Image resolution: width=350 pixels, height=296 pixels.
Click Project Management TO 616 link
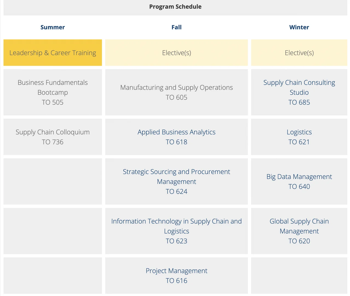(176, 275)
